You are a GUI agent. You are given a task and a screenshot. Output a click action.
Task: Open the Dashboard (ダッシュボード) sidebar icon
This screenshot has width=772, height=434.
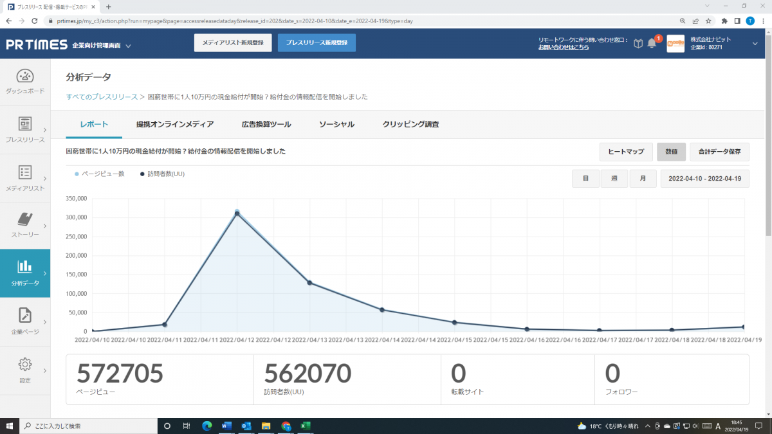coord(25,77)
